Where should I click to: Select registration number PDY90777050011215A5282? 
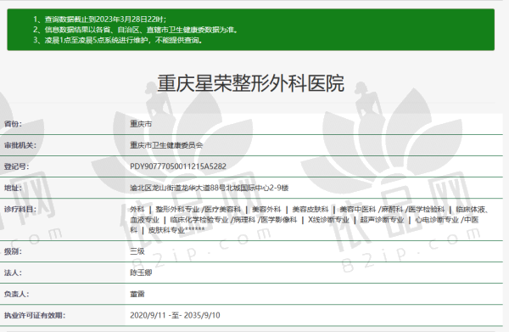(178, 166)
